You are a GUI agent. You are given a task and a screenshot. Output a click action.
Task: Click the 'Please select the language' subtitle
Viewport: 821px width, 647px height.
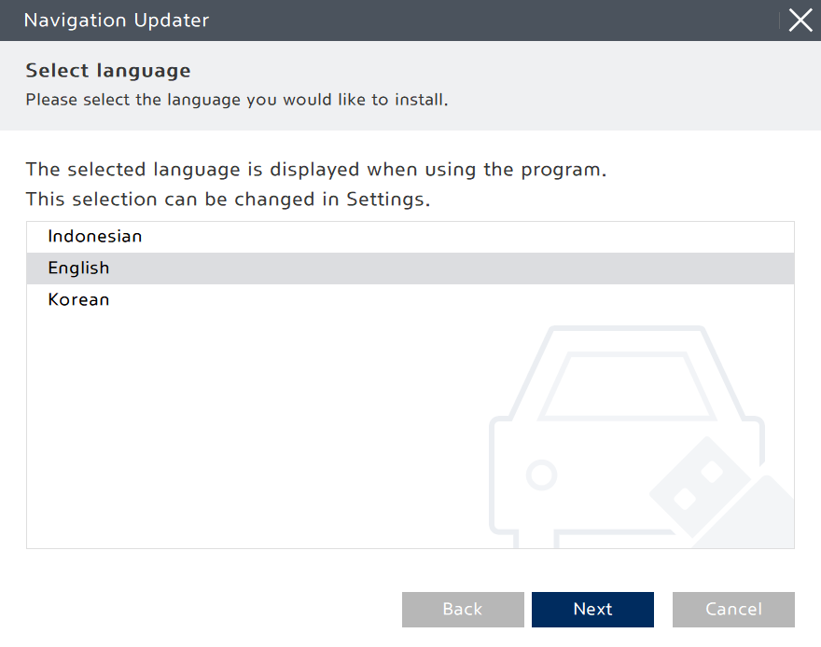(x=237, y=99)
